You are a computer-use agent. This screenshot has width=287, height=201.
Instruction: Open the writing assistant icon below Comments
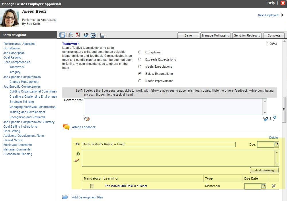click(x=87, y=119)
